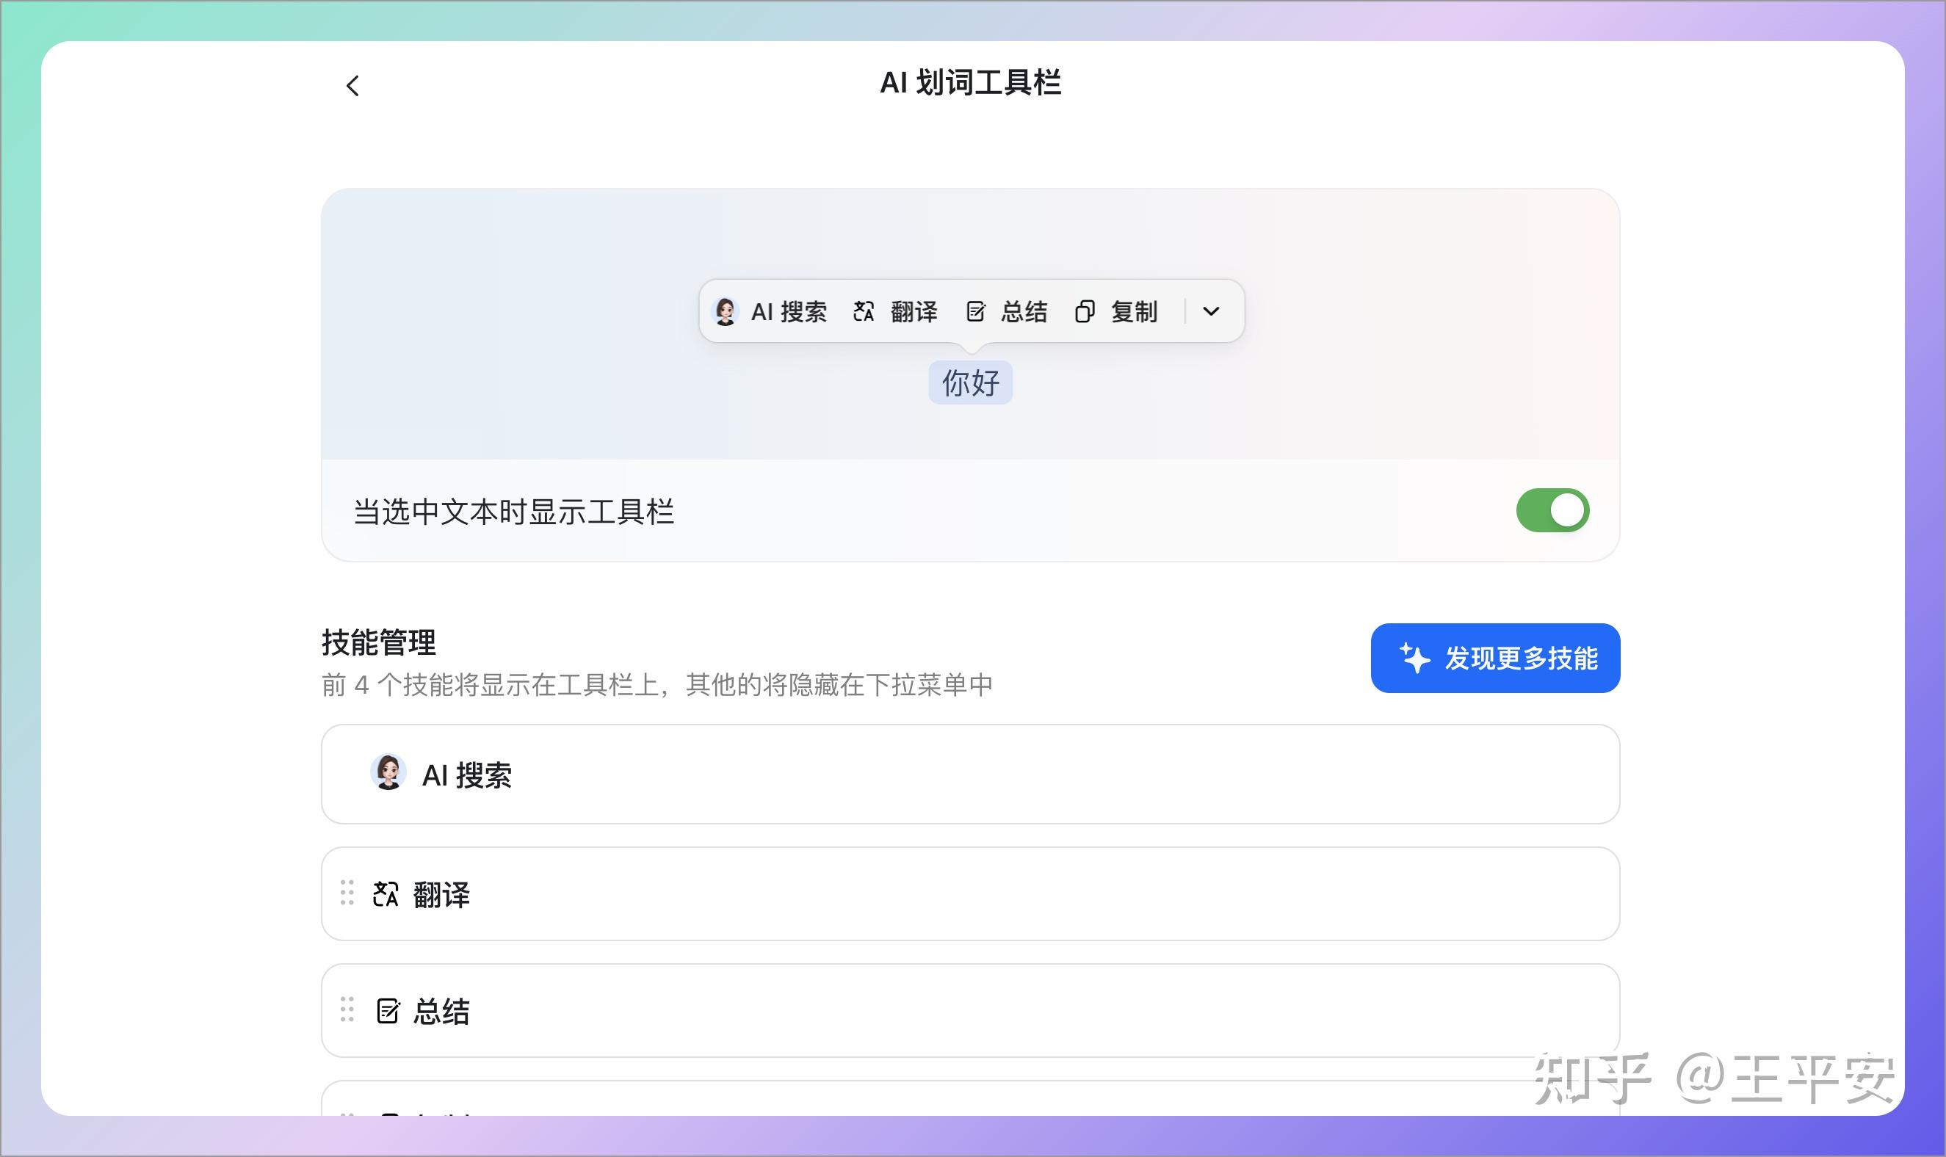Click the 技能管理 section heading
The width and height of the screenshot is (1946, 1157).
click(379, 642)
